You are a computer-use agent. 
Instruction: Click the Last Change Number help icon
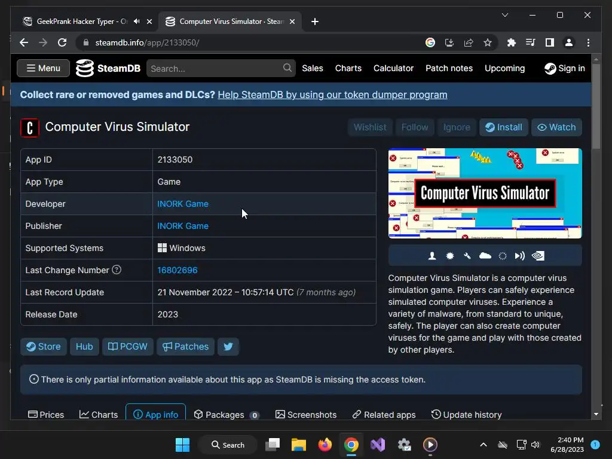(x=117, y=270)
